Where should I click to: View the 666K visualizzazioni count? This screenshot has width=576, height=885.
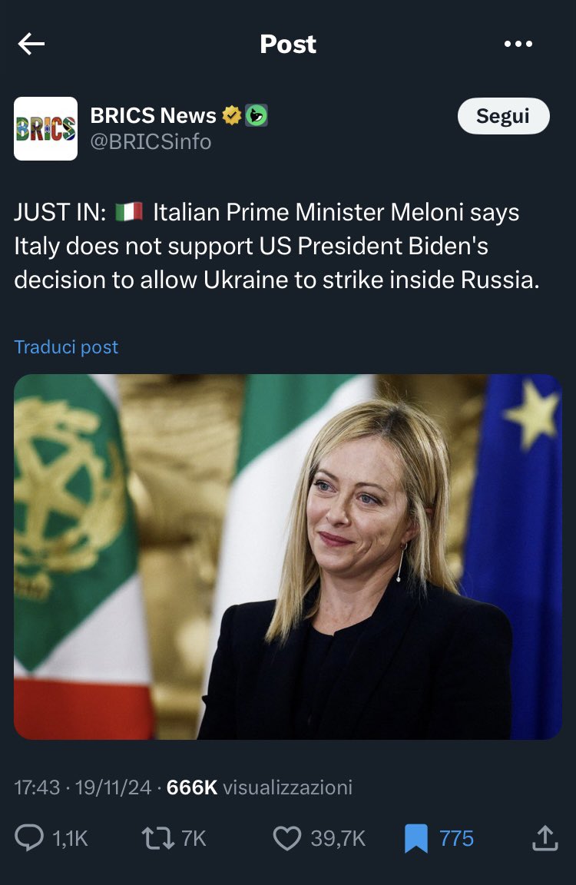260,787
